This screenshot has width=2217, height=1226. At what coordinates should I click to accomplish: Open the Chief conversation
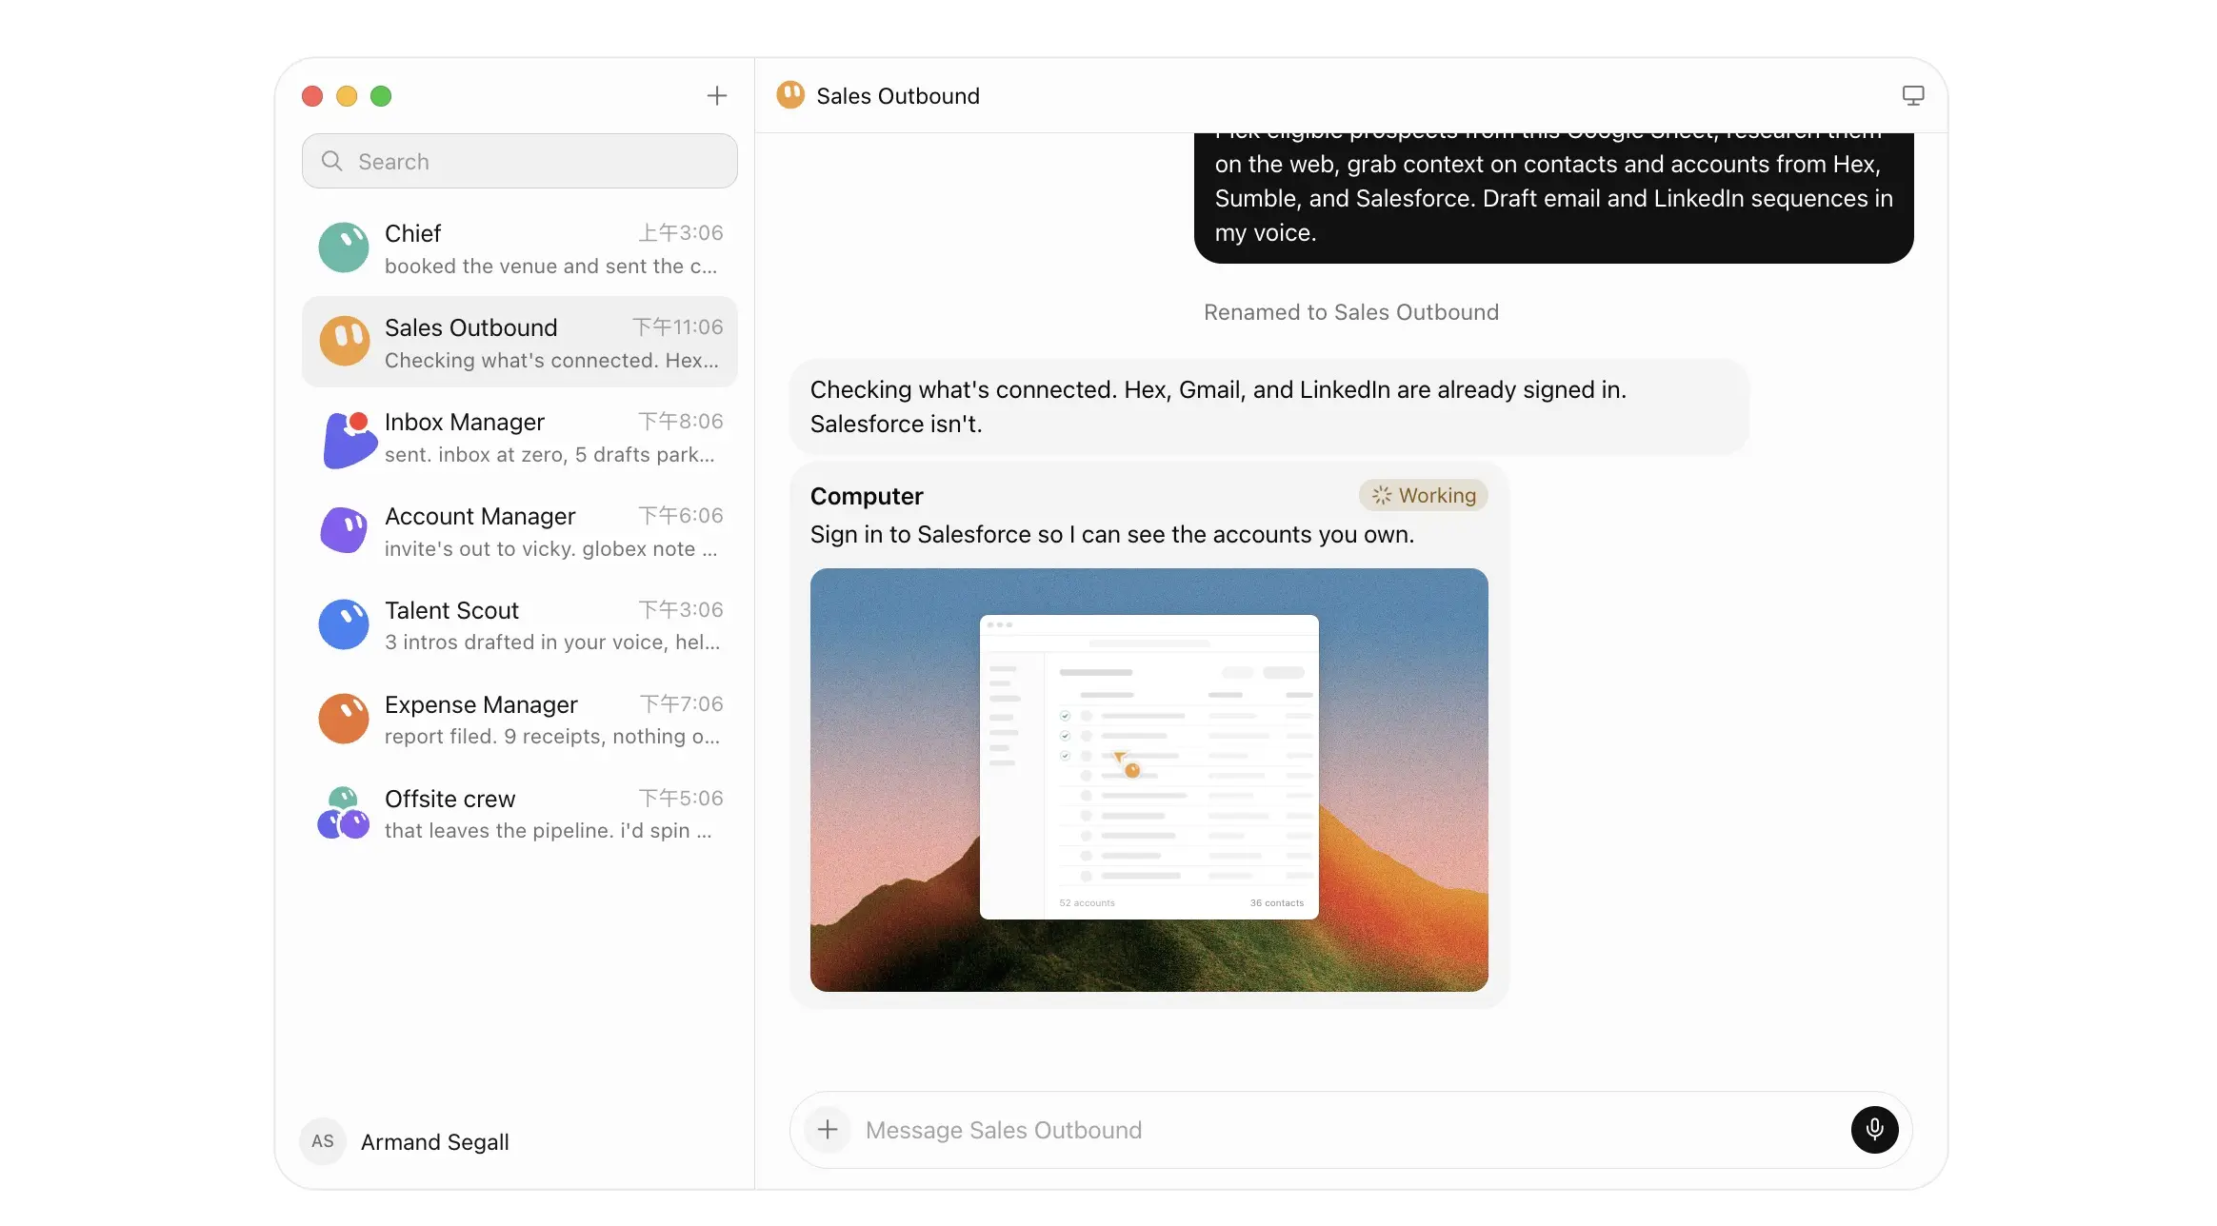click(519, 247)
